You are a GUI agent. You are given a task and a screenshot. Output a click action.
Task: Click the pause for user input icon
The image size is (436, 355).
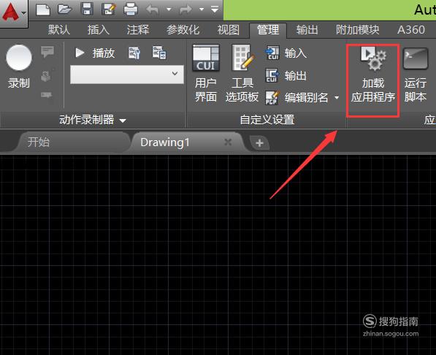[47, 95]
